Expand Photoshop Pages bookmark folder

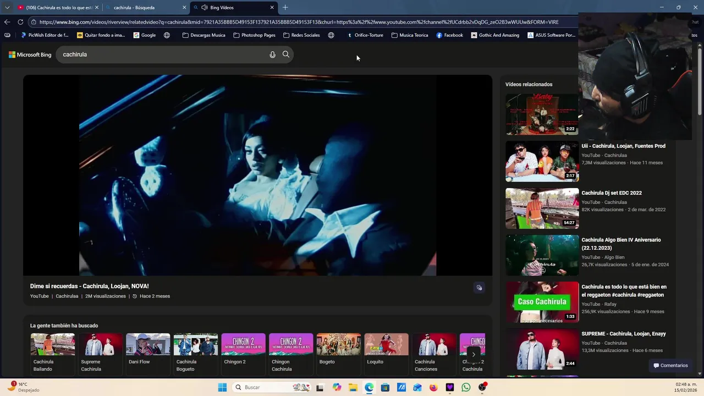pos(255,35)
